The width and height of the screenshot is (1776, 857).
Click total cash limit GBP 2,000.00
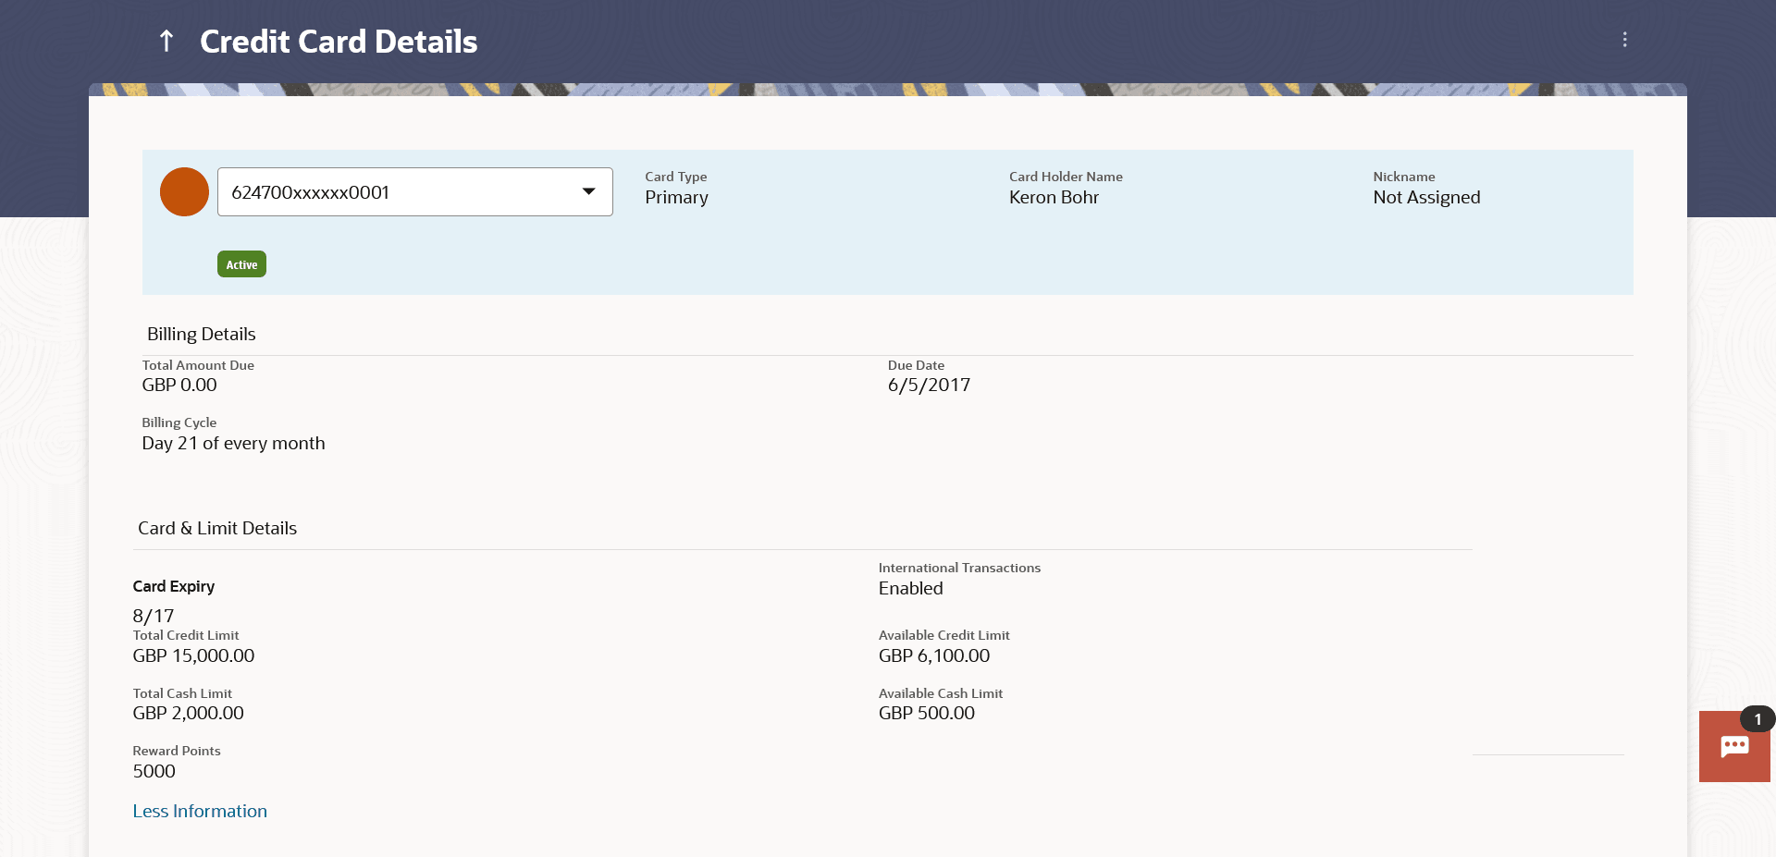pos(188,713)
